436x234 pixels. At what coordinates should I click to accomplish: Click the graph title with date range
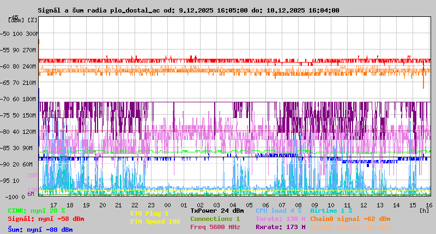pos(188,10)
